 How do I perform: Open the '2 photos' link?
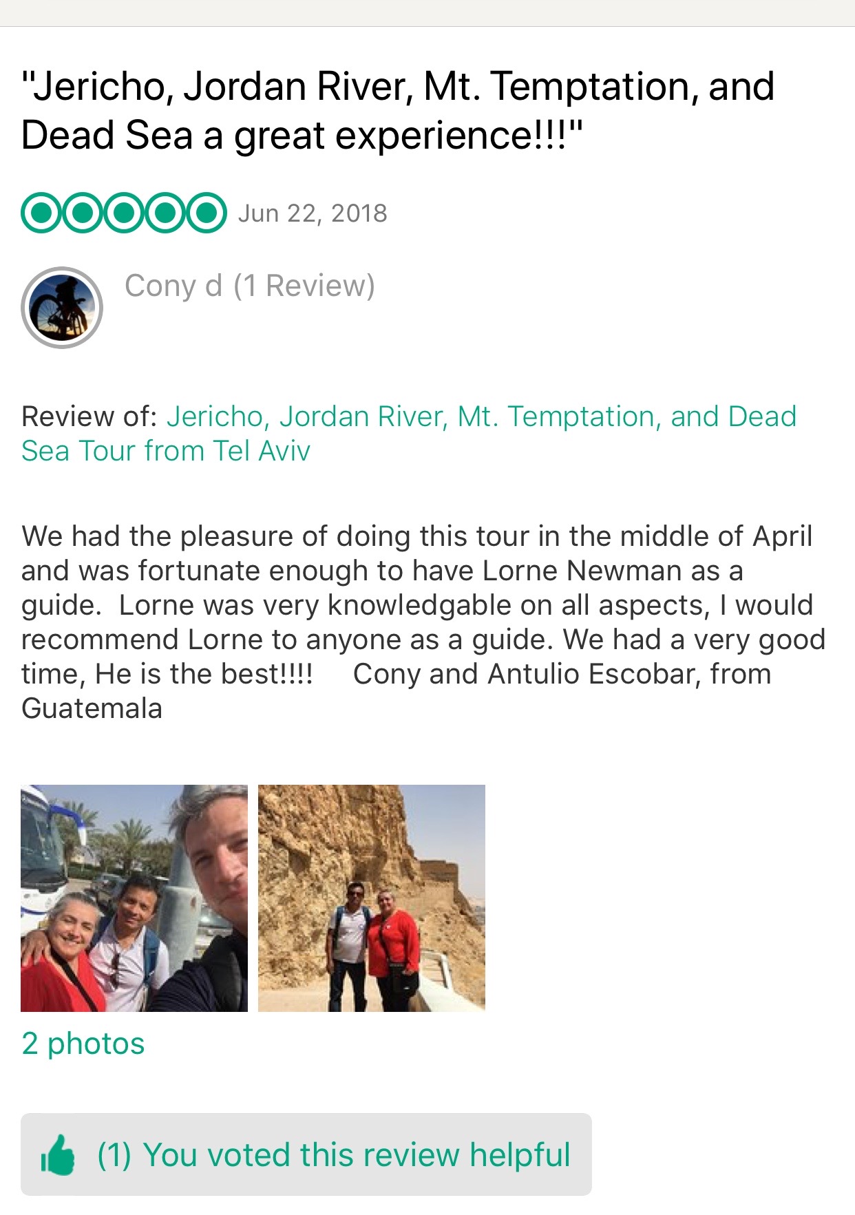[x=83, y=1044]
